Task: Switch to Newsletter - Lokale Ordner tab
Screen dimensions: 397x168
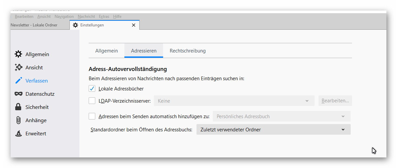Action: (34, 25)
